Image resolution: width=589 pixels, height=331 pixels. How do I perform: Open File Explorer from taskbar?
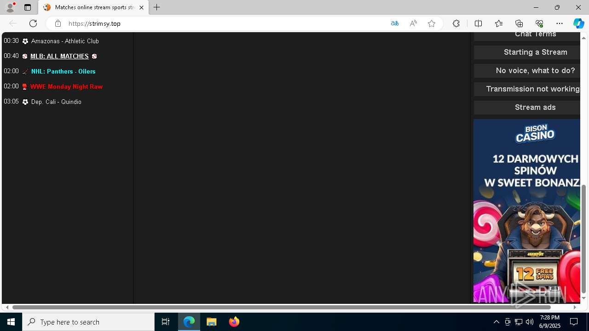coord(212,322)
